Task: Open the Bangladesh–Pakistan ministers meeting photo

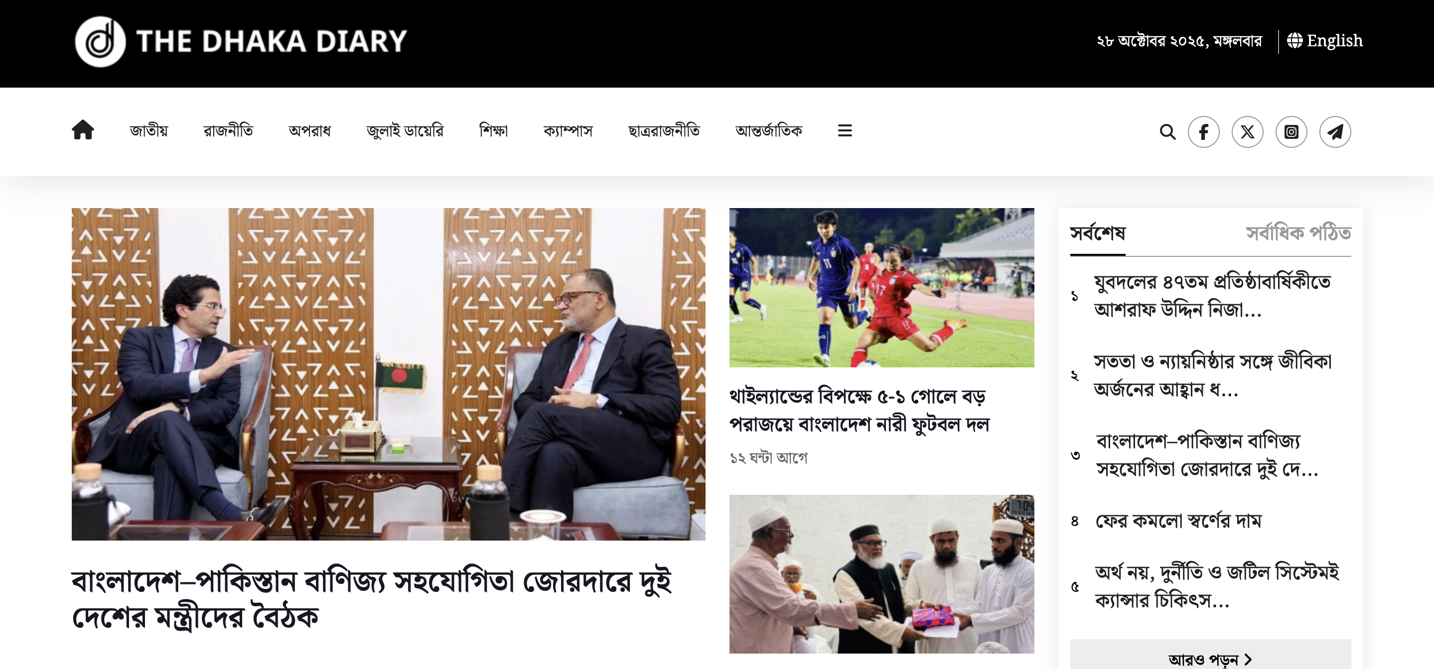Action: [x=388, y=374]
